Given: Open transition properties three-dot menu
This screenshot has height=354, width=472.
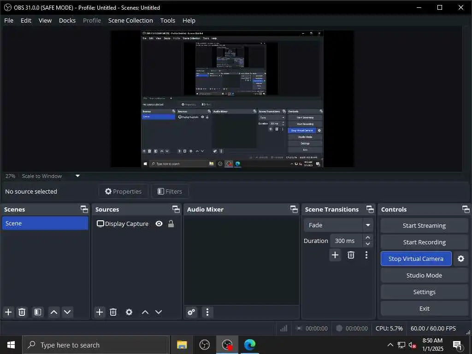Looking at the screenshot, I should pos(366,255).
